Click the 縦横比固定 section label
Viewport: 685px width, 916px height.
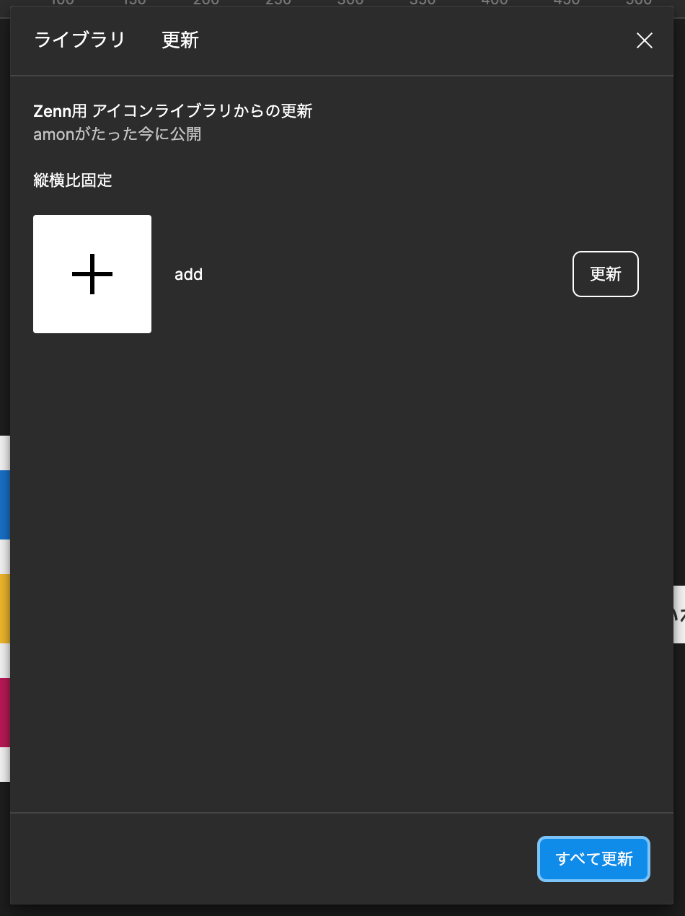click(x=73, y=180)
